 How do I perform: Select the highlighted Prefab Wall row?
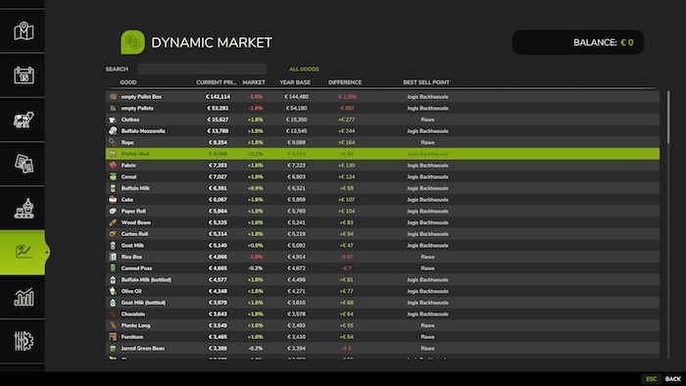click(x=382, y=154)
